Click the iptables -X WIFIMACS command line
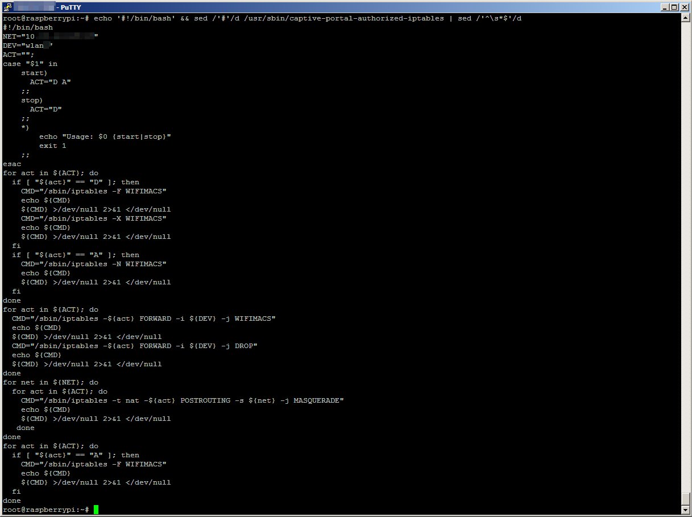The height and width of the screenshot is (517, 692). (x=94, y=218)
